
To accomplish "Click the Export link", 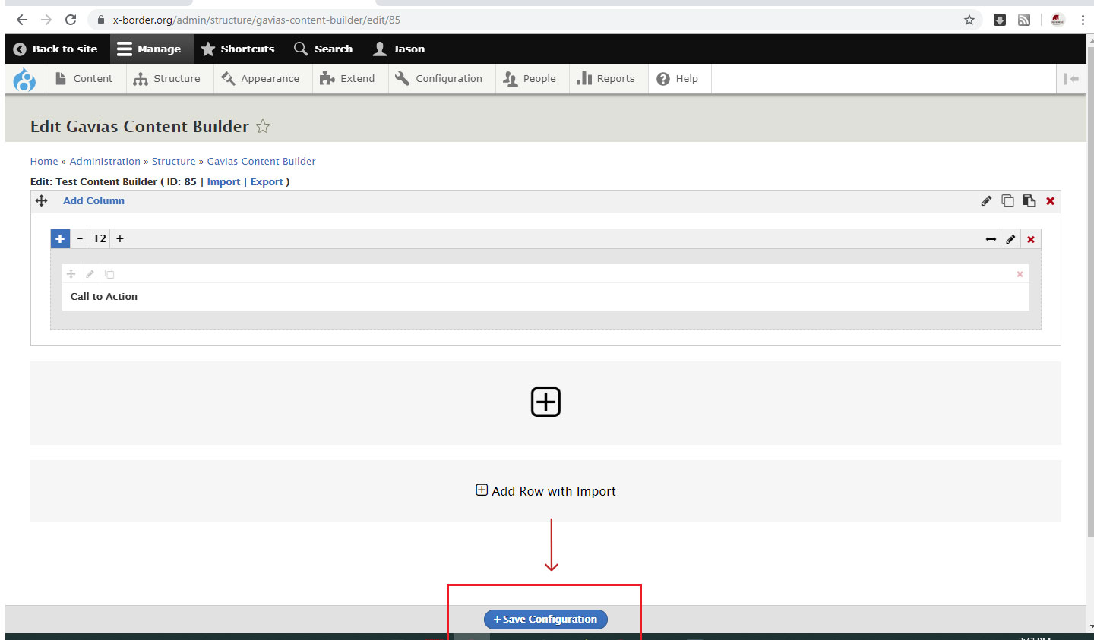I will [267, 182].
